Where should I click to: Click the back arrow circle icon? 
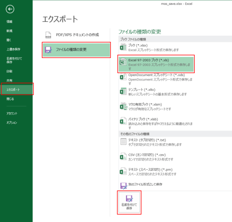pyautogui.click(x=10, y=9)
